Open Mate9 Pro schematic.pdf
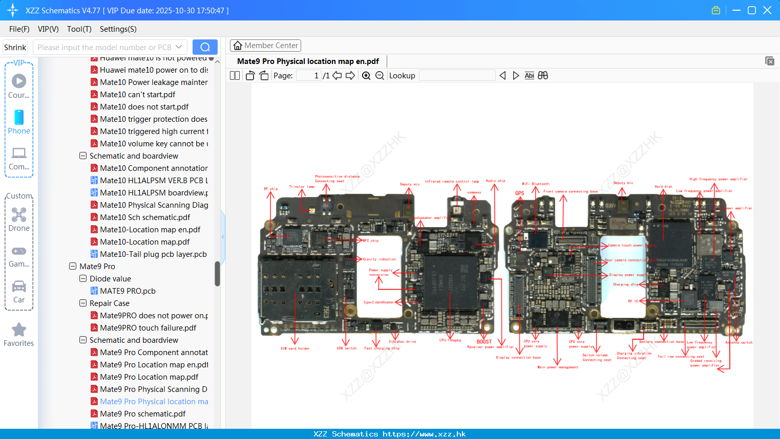Image resolution: width=780 pixels, height=439 pixels. click(138, 413)
